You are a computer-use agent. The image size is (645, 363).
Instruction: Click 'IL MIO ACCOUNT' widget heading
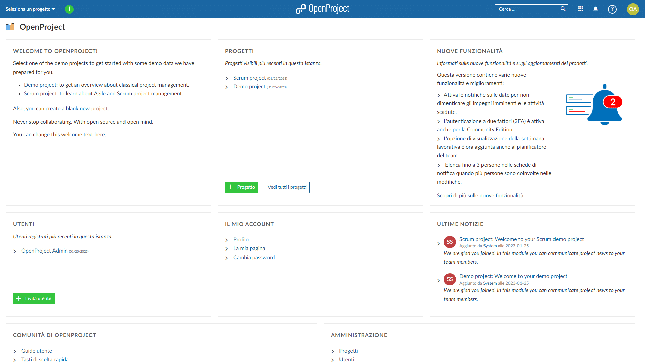point(249,224)
